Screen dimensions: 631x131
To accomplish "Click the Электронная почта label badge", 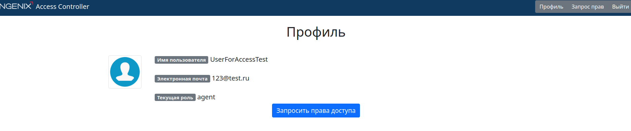I will [x=182, y=79].
